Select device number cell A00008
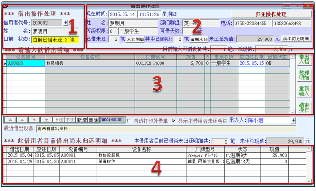This screenshot has height=191, width=316. coord(26,63)
